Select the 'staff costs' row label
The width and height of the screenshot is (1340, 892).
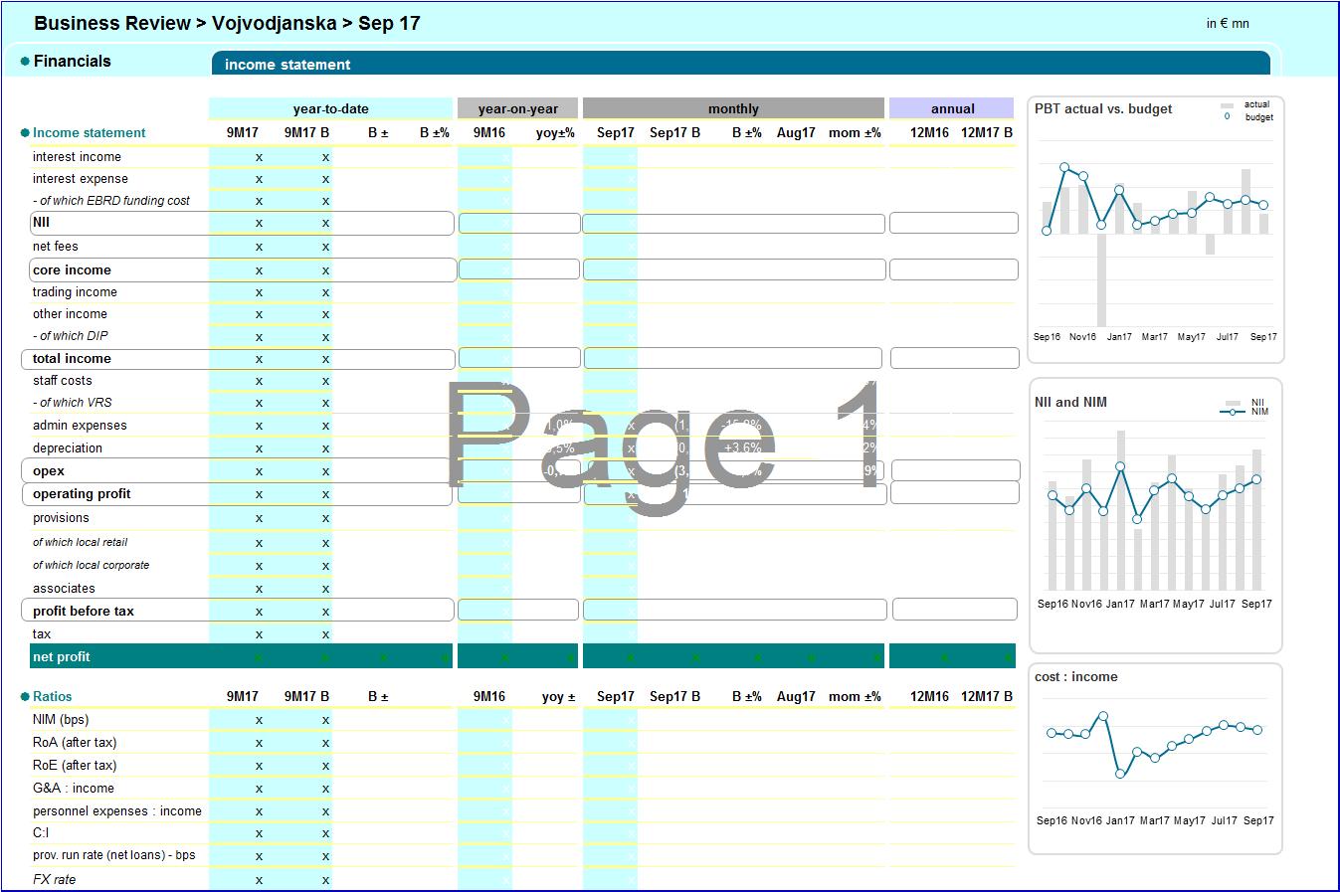click(62, 380)
